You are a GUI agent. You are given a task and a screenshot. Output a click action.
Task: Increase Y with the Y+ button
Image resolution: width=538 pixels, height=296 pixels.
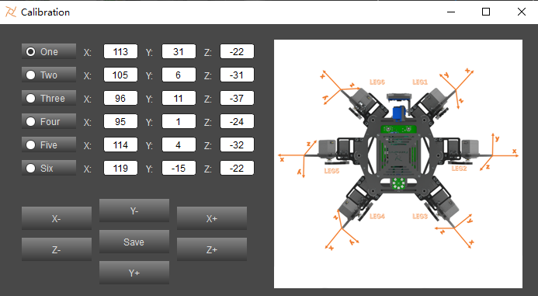pyautogui.click(x=134, y=273)
